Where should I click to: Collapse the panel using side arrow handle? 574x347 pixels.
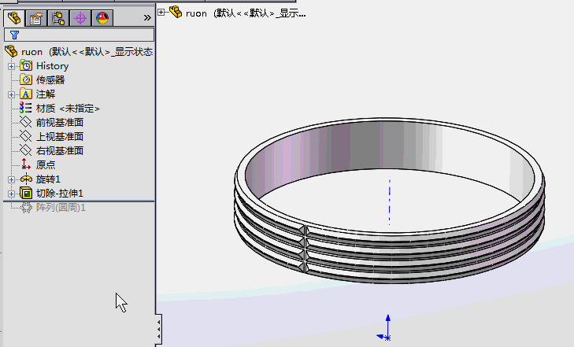[x=158, y=329]
